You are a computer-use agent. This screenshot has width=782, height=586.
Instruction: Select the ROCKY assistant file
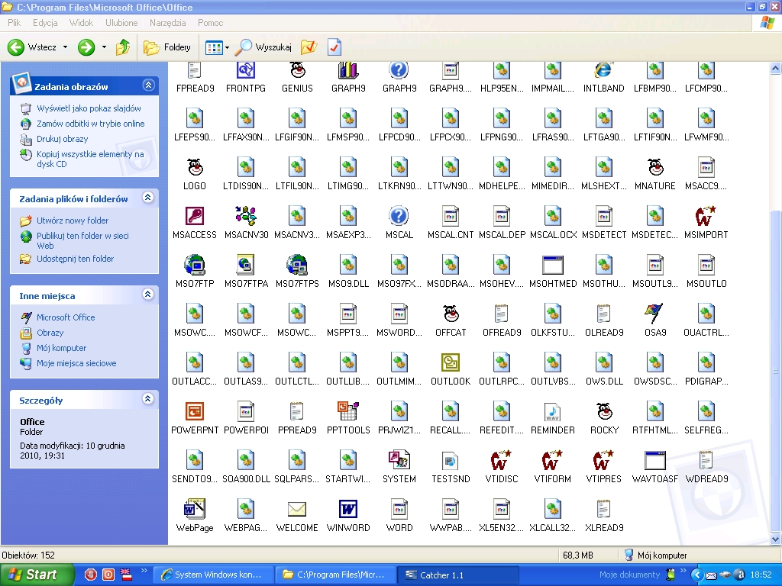(604, 411)
